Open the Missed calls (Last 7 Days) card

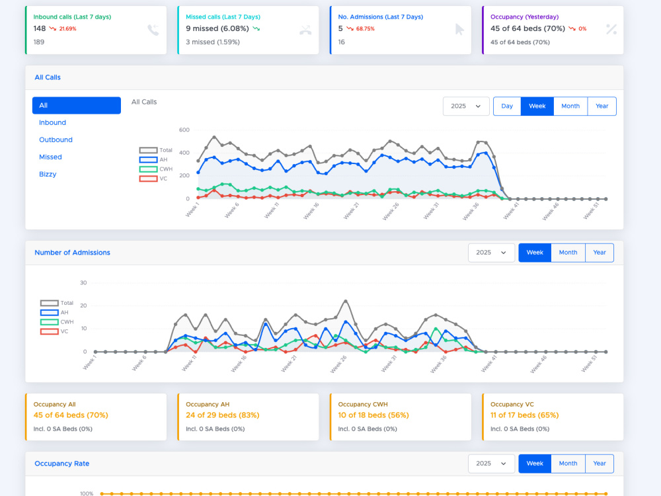[249, 30]
